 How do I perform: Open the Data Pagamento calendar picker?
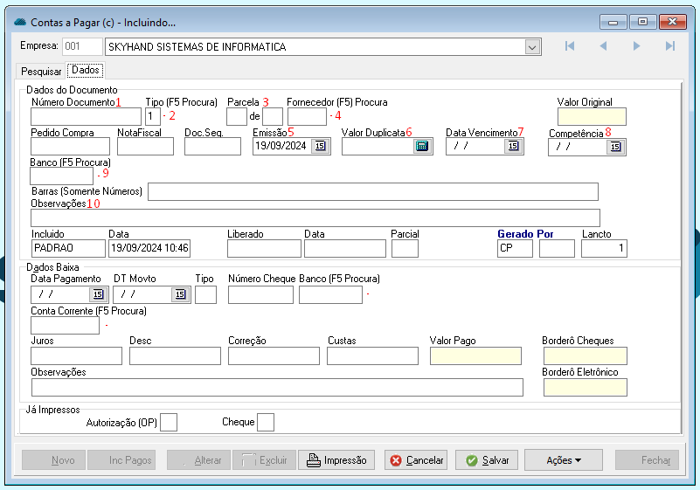pyautogui.click(x=97, y=295)
